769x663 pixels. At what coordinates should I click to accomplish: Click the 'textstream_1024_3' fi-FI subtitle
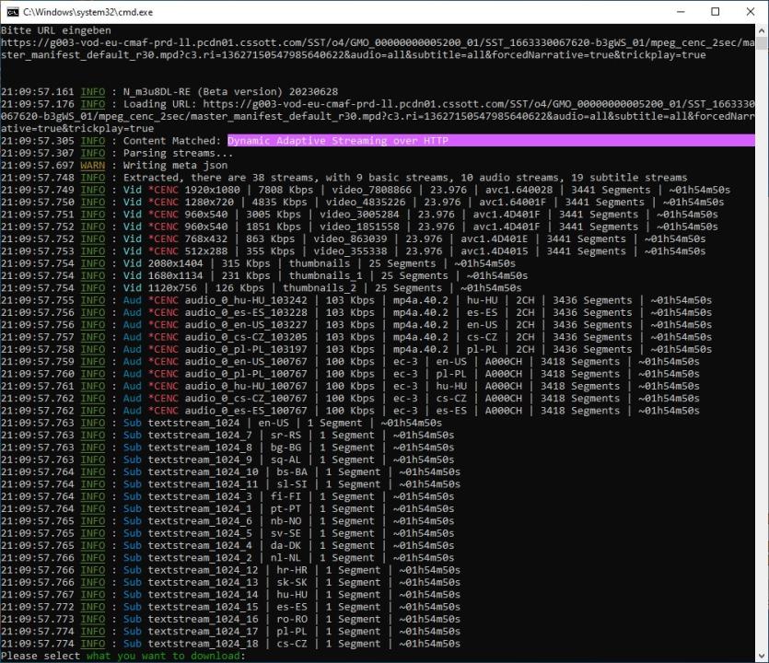point(227,496)
